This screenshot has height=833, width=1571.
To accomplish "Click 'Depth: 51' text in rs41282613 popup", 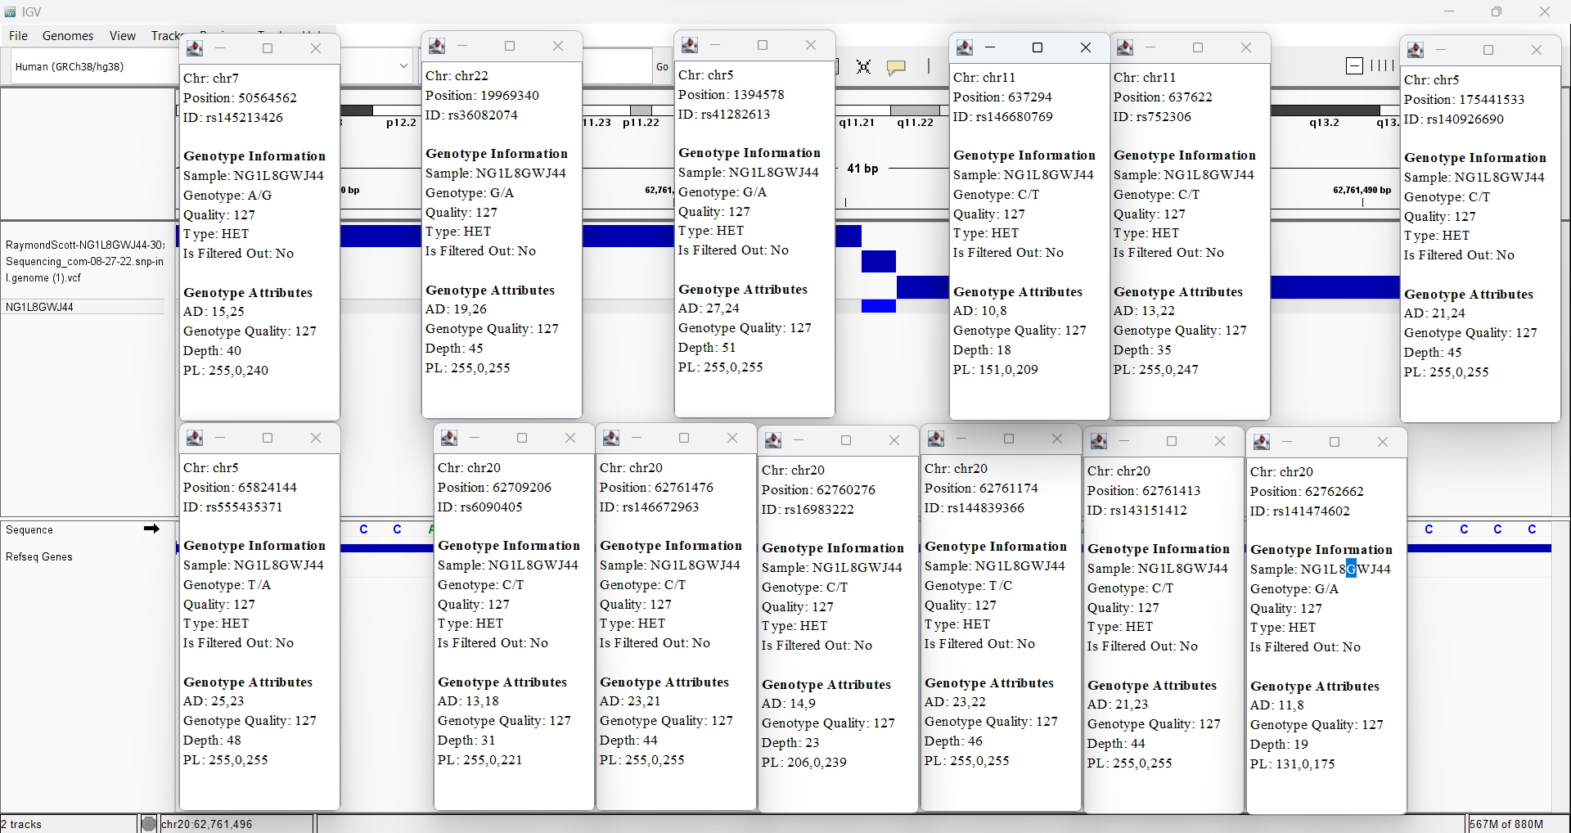I will point(706,347).
